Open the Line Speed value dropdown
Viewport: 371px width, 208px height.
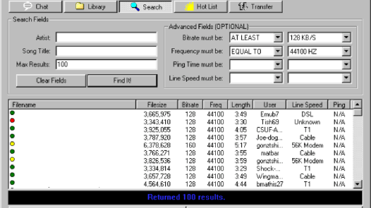pyautogui.click(x=346, y=78)
